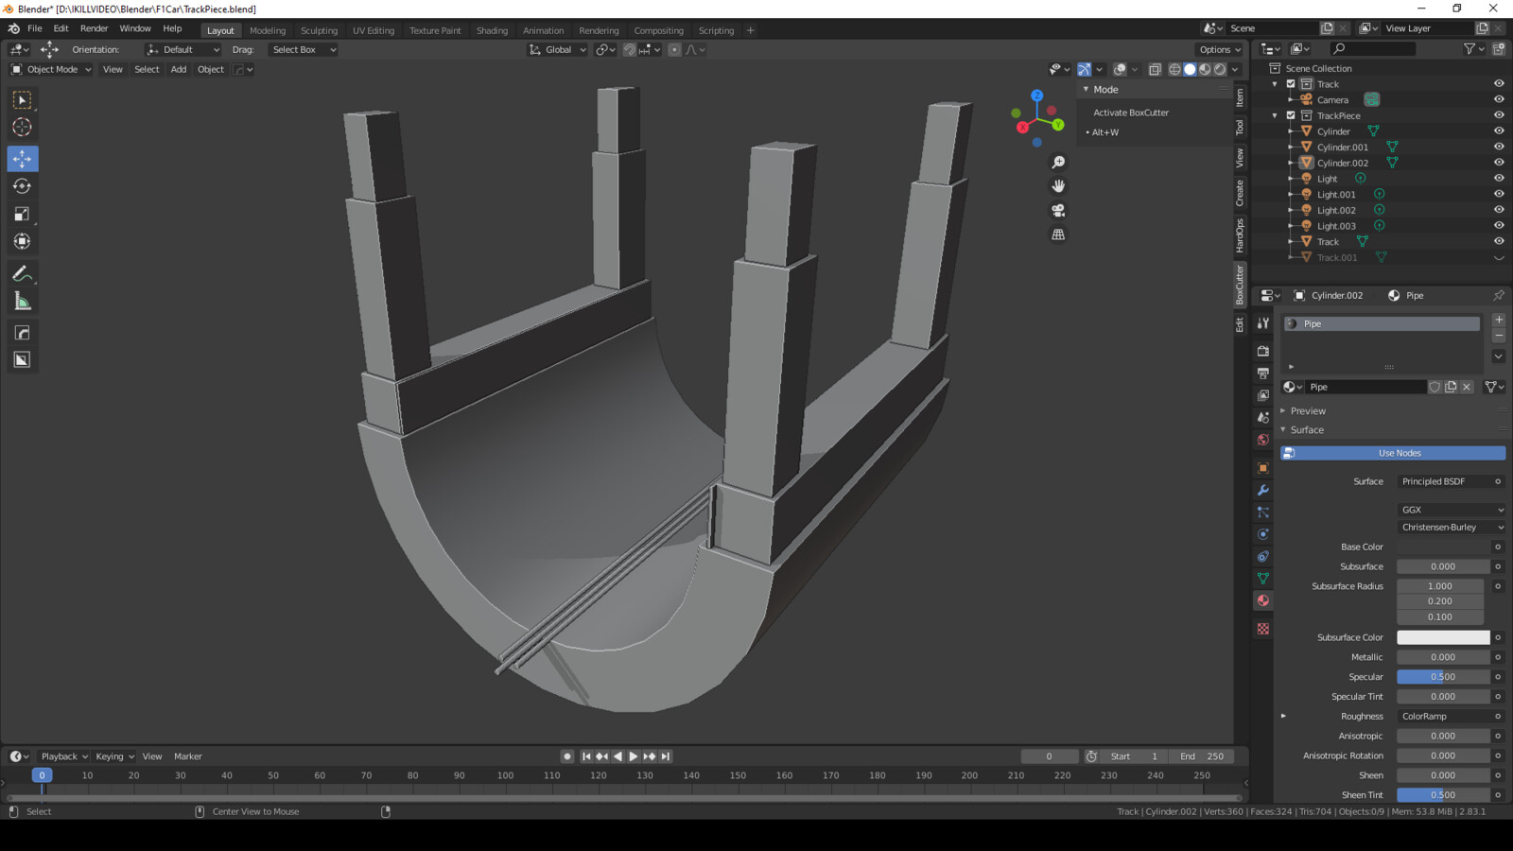The width and height of the screenshot is (1513, 851).
Task: Activate the Scale tool
Action: pyautogui.click(x=22, y=214)
